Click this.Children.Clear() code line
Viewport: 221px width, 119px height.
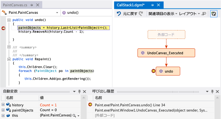point(38,67)
